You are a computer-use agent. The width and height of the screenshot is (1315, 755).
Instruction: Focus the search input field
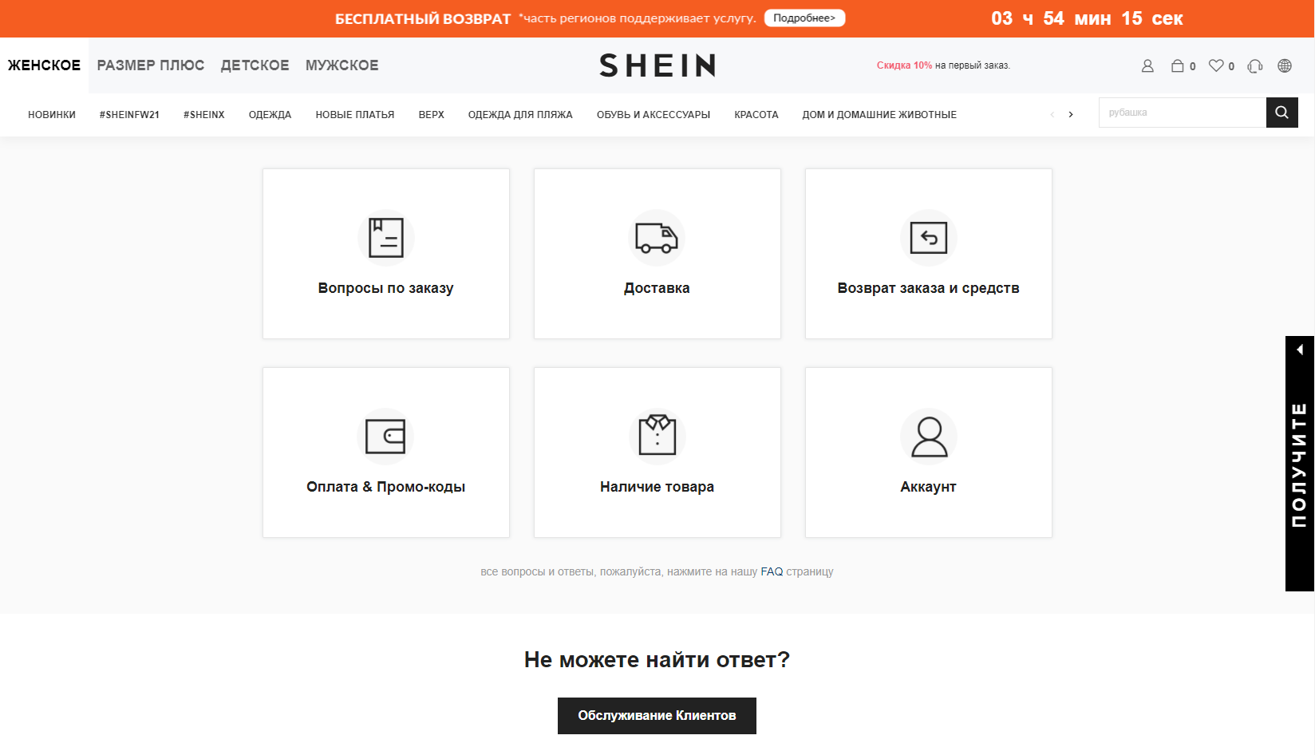pos(1181,113)
